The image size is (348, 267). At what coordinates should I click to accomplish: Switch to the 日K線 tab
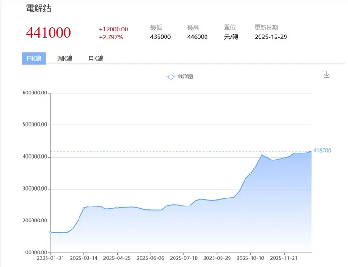pyautogui.click(x=34, y=59)
